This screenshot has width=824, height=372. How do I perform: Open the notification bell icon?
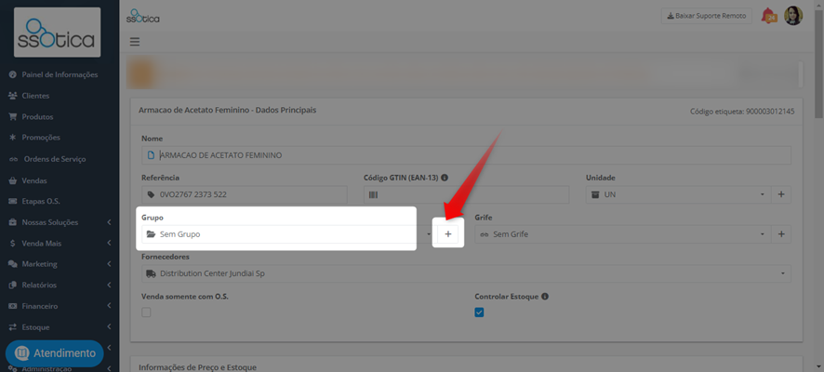click(768, 16)
